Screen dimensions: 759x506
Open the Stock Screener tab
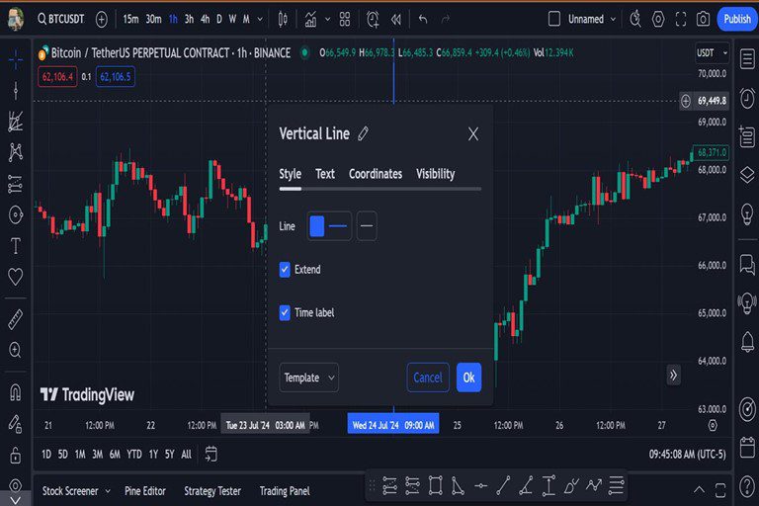(70, 491)
